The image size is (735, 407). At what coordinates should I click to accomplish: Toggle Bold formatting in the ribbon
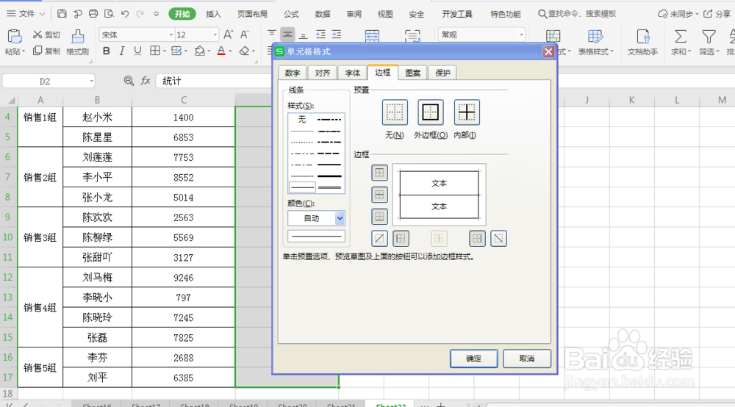[107, 51]
